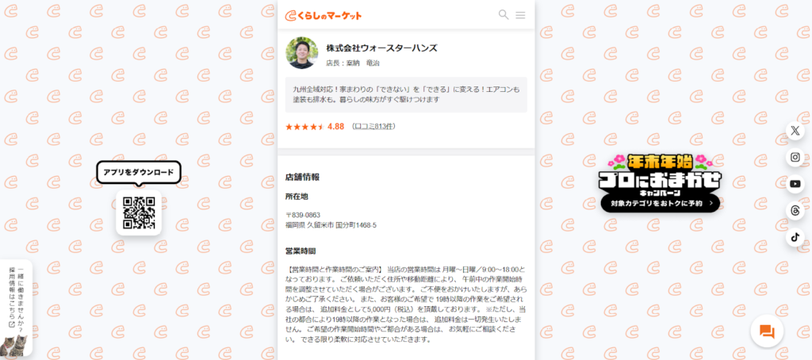The image size is (812, 360).
Task: Open the YouTube social icon
Action: (795, 184)
